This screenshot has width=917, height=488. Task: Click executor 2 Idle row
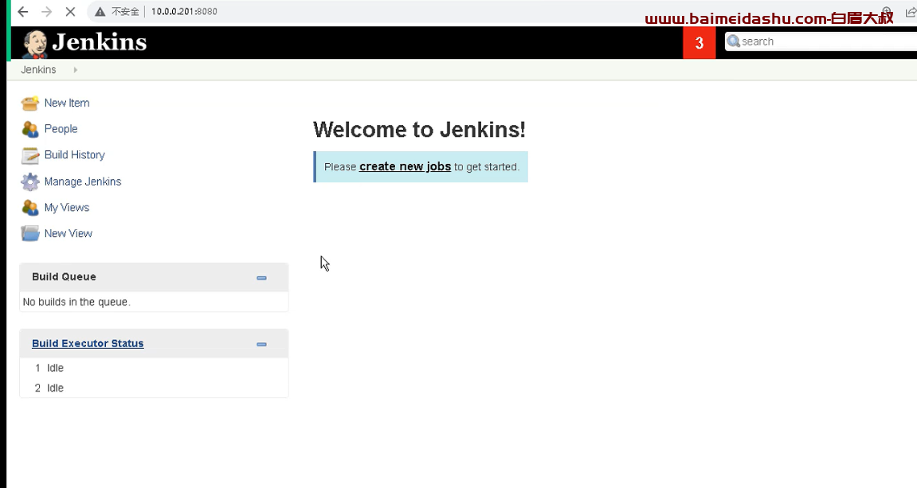(x=154, y=388)
